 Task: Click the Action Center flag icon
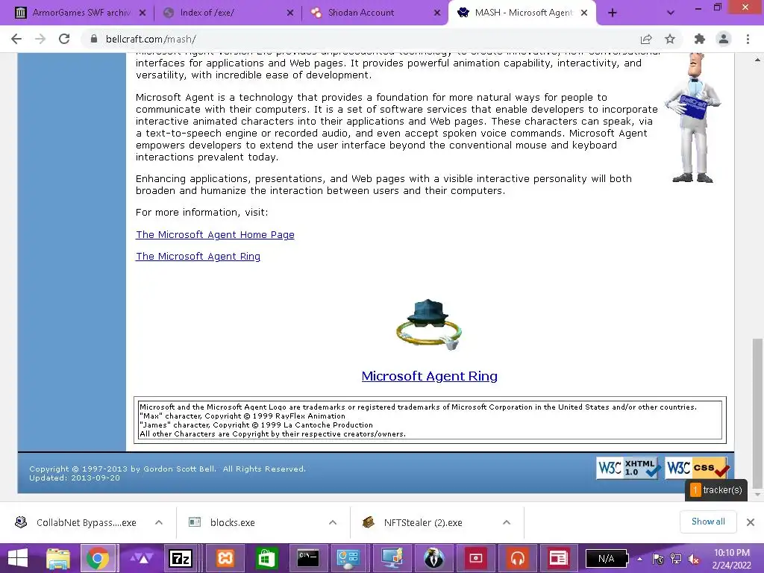pyautogui.click(x=658, y=559)
